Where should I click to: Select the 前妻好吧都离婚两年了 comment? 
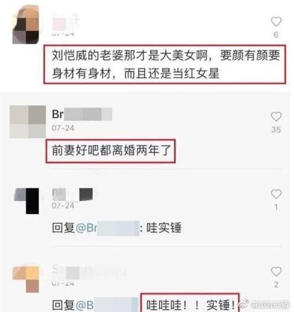coord(111,151)
